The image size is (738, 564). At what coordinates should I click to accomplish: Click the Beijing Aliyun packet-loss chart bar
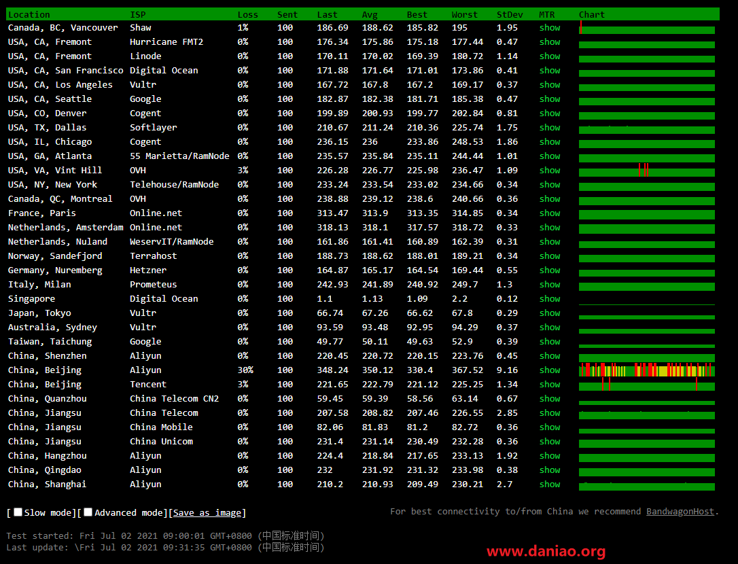coord(647,370)
